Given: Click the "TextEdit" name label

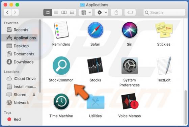Looking at the screenshot, I should click(x=164, y=80).
